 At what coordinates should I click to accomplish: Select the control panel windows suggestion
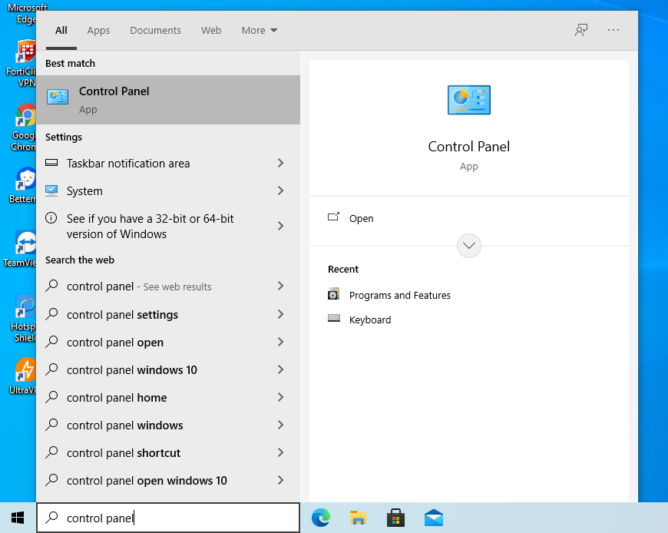click(x=168, y=425)
